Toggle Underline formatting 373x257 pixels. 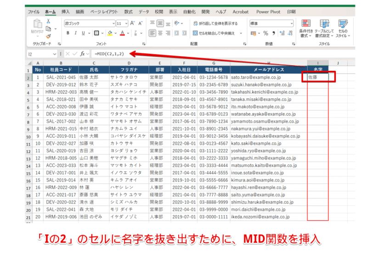pos(83,33)
